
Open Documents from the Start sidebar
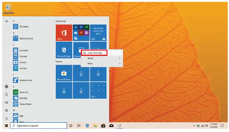(x=7, y=95)
